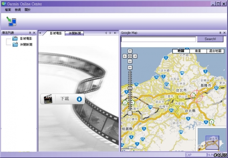The image size is (228, 158).
Task: Click the device transfer toolbar icon
Action: point(11,21)
